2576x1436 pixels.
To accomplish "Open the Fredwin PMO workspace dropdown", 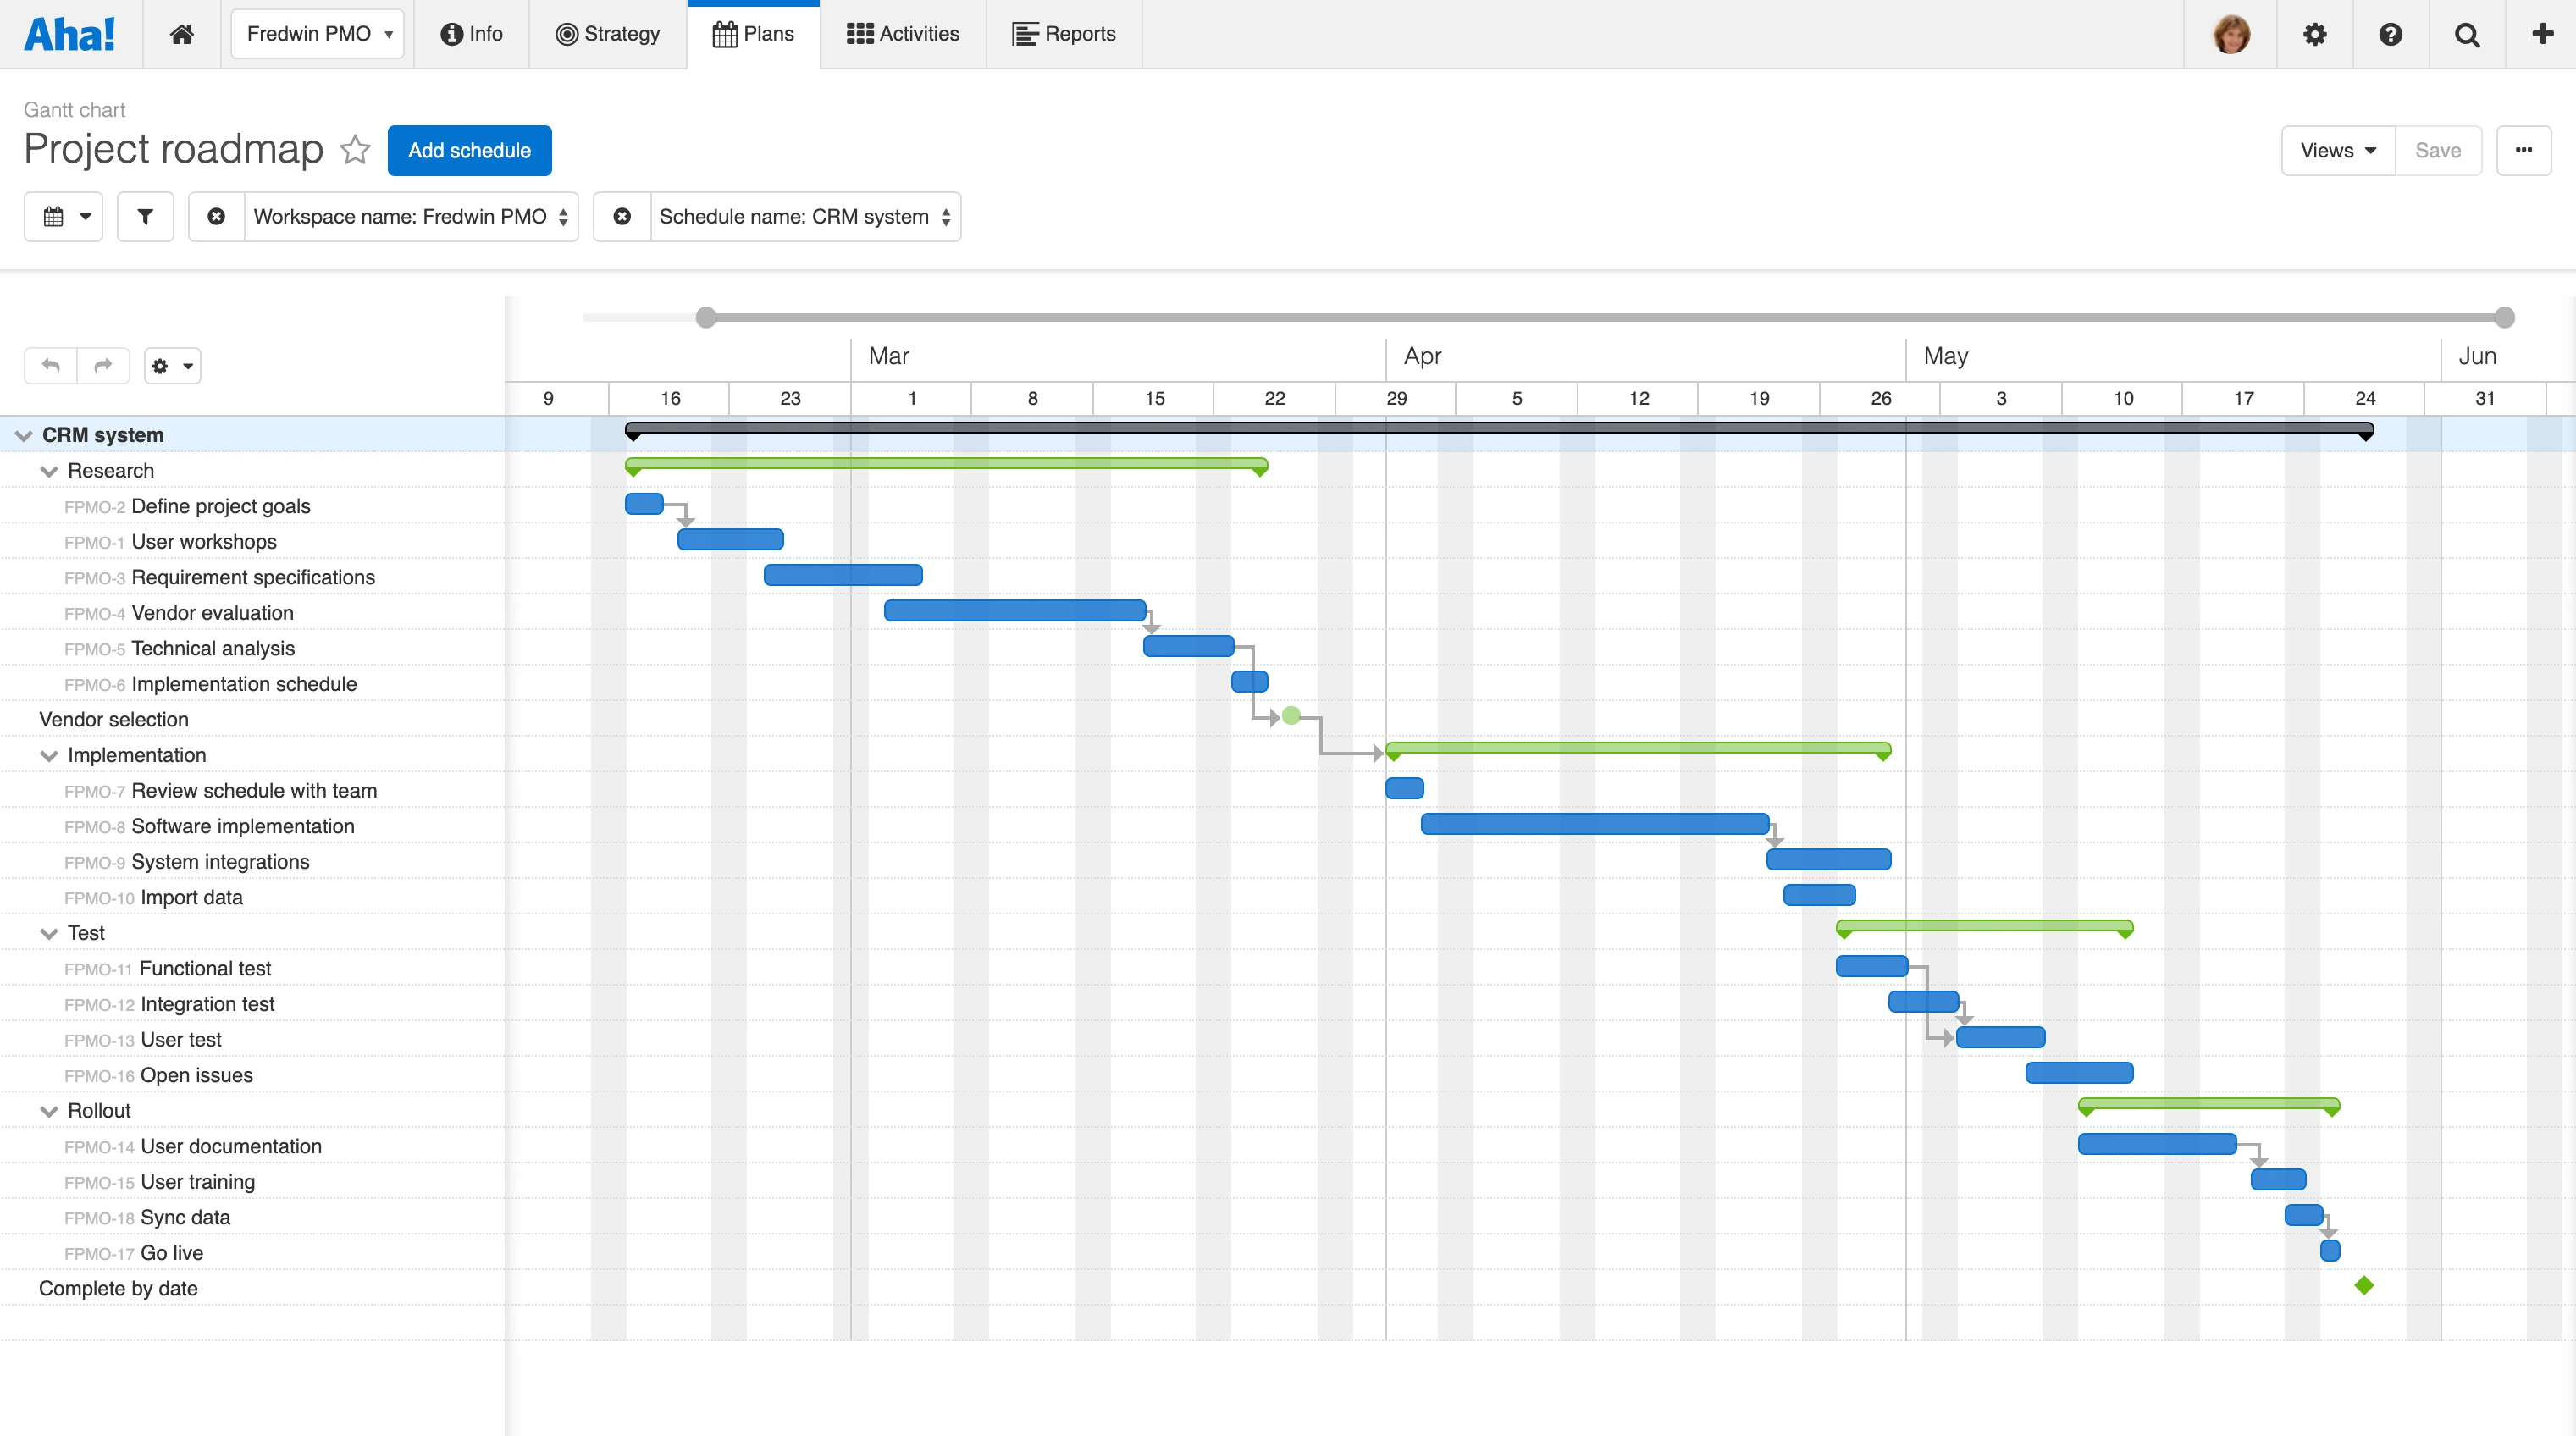I will point(317,34).
